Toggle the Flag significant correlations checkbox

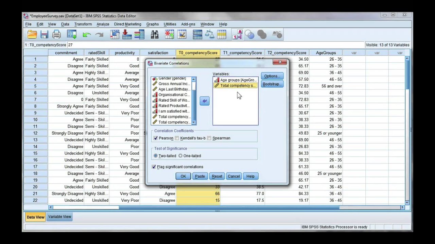[x=154, y=167]
